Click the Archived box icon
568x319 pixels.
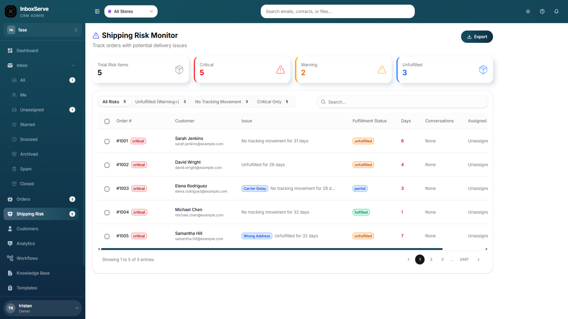coord(14,154)
